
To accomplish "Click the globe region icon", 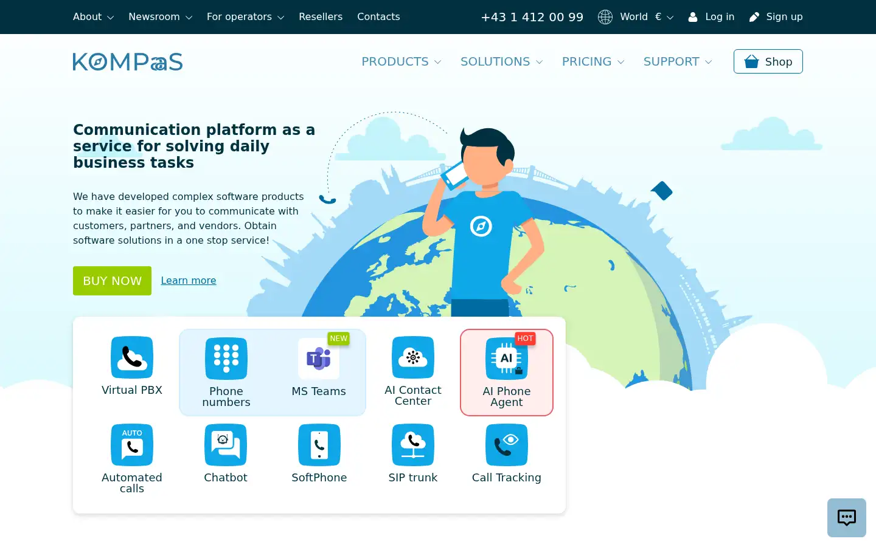I will tap(605, 17).
